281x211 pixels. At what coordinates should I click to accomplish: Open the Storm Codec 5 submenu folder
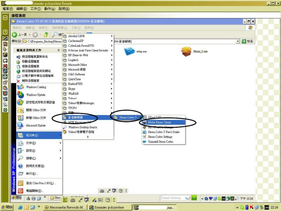(128, 117)
